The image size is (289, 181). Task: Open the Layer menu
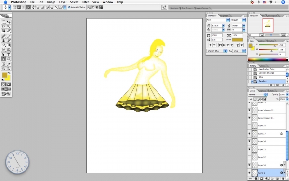pyautogui.click(x=63, y=2)
